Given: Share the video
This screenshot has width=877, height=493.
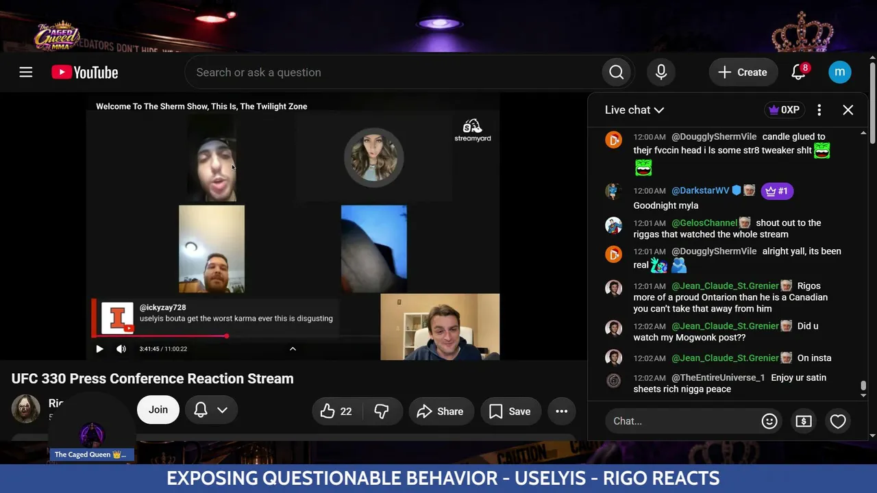Looking at the screenshot, I should [x=441, y=411].
